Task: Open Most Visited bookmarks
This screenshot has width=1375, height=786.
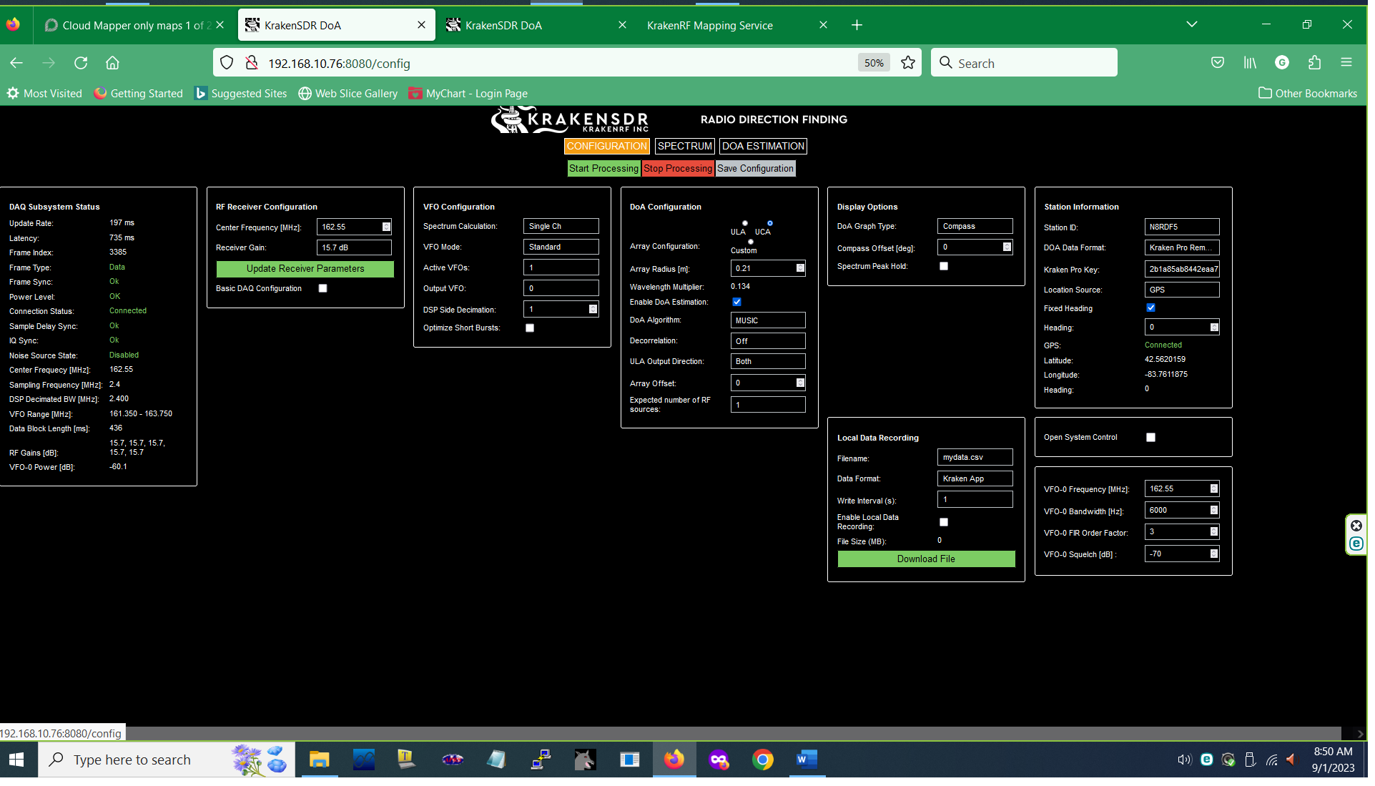Action: [x=44, y=94]
